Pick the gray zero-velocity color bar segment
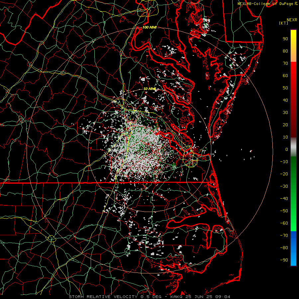 coord(293,147)
